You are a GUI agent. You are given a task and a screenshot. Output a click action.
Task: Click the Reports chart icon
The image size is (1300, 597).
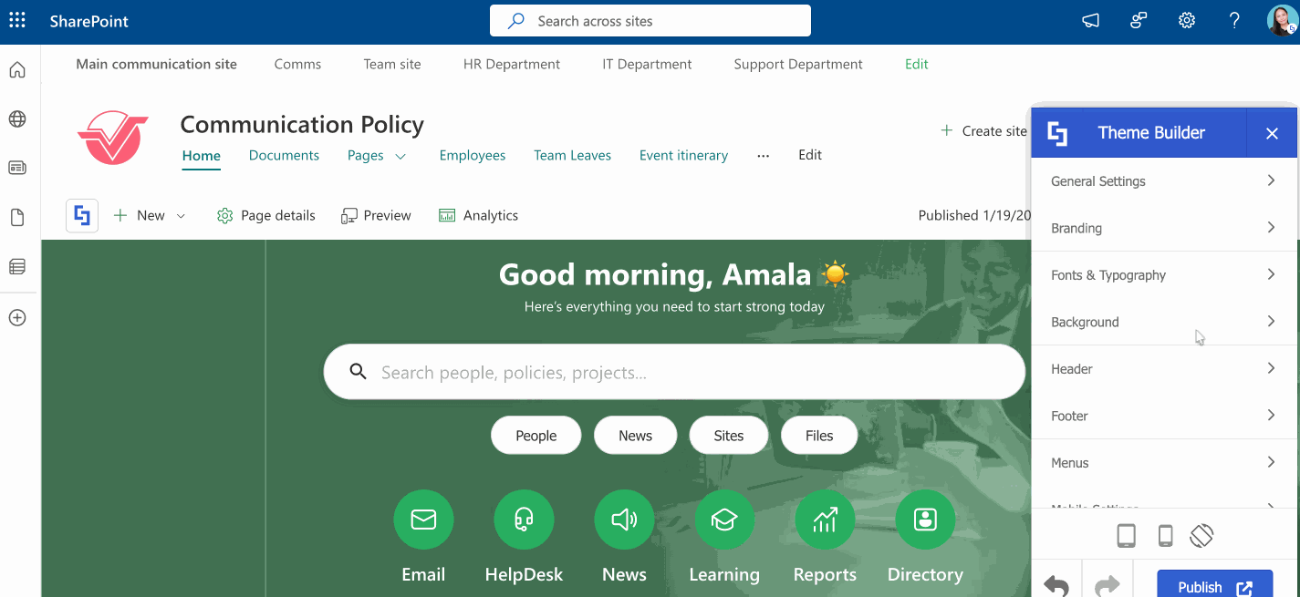(x=825, y=520)
